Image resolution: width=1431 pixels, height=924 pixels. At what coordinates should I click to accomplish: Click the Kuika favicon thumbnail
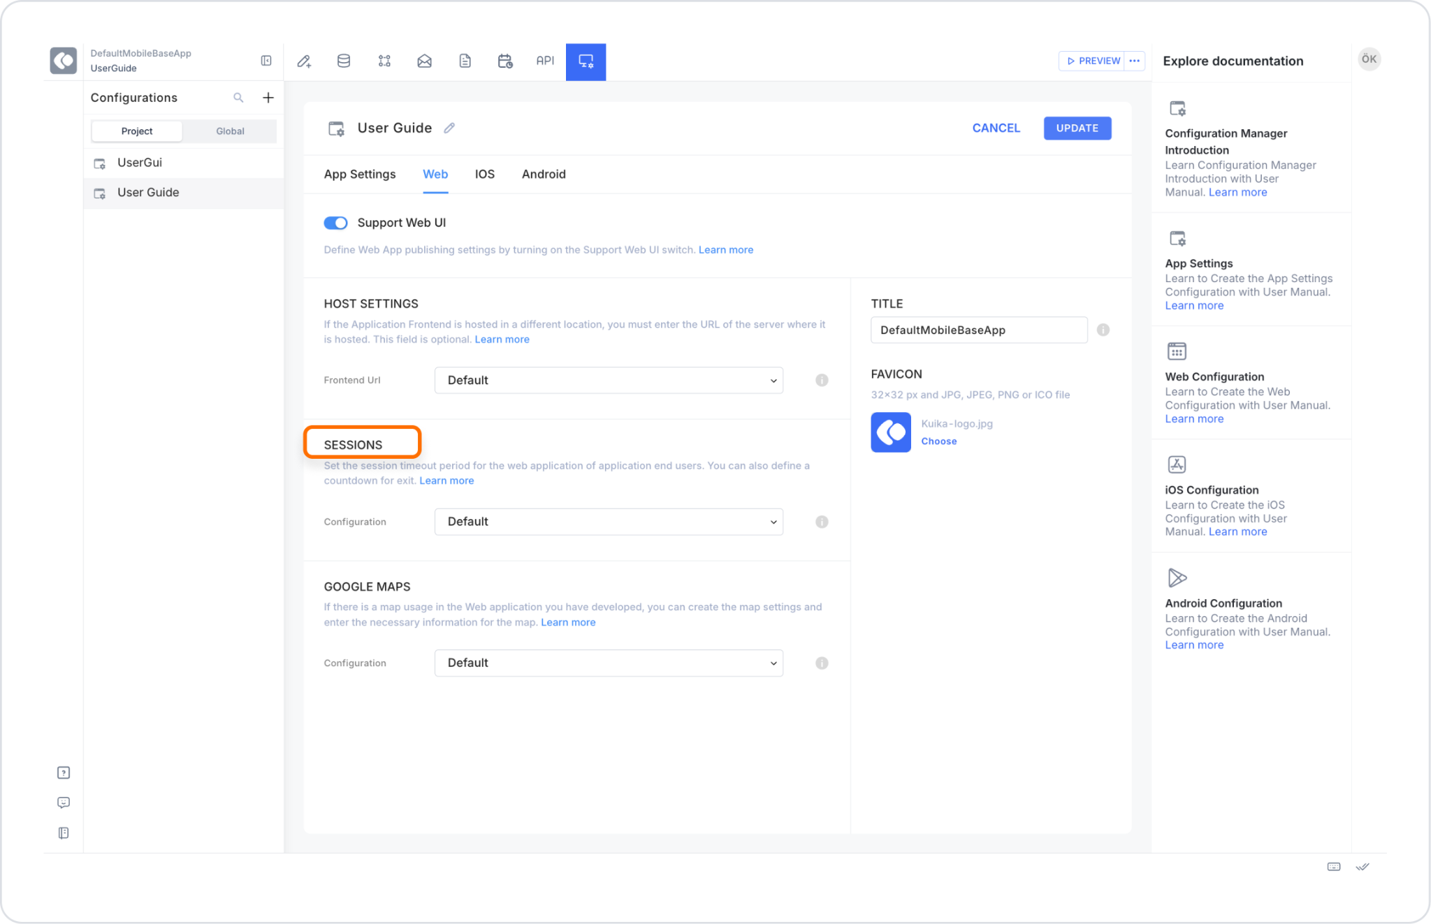[x=891, y=432]
